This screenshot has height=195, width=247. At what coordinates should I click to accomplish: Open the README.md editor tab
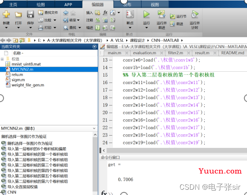[233, 53]
